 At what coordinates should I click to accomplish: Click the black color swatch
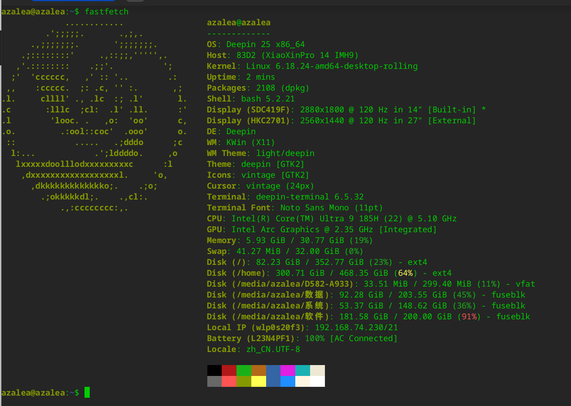(214, 370)
